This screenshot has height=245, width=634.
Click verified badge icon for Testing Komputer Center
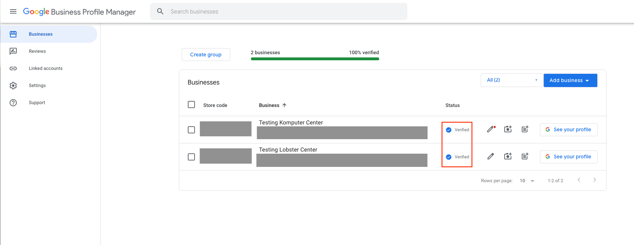coord(449,130)
